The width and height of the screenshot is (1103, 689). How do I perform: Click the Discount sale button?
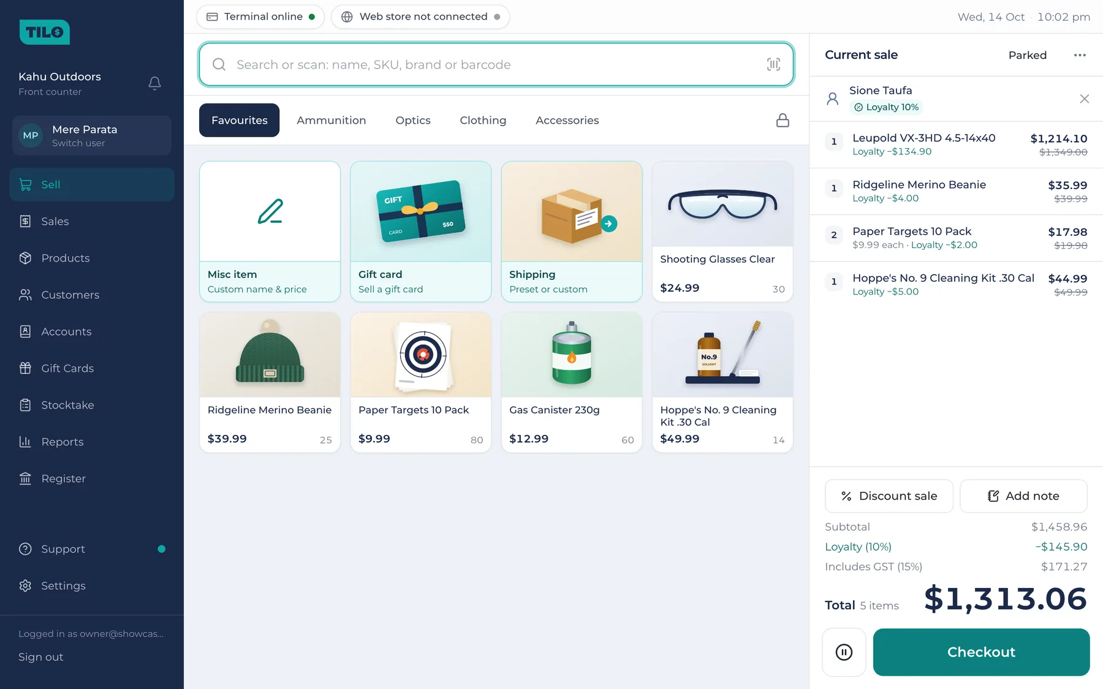[x=889, y=496]
